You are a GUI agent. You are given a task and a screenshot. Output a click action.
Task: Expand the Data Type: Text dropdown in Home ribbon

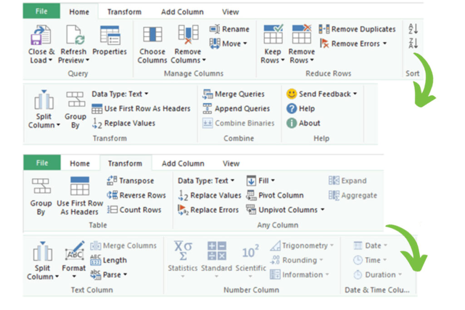click(x=120, y=94)
